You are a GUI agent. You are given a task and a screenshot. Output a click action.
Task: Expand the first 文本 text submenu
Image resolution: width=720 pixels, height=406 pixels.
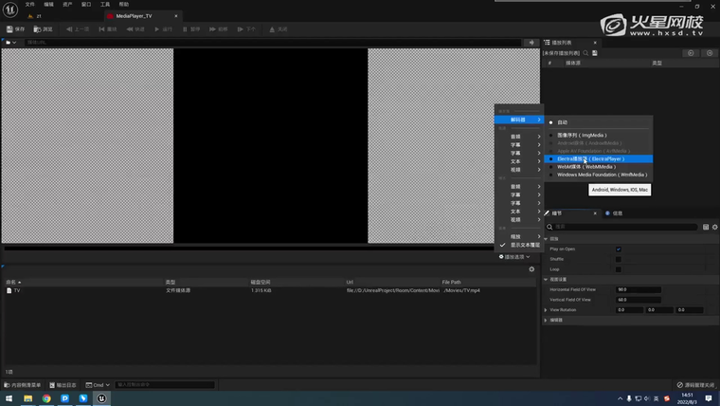tap(519, 161)
